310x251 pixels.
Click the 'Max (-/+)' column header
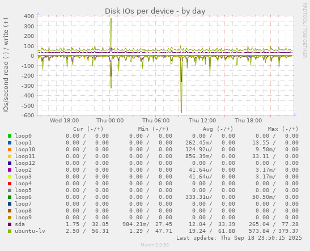point(283,129)
